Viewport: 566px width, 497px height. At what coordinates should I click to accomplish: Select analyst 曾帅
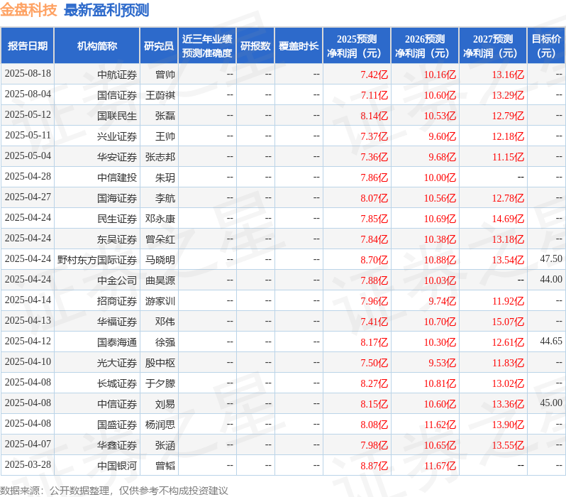click(x=165, y=75)
